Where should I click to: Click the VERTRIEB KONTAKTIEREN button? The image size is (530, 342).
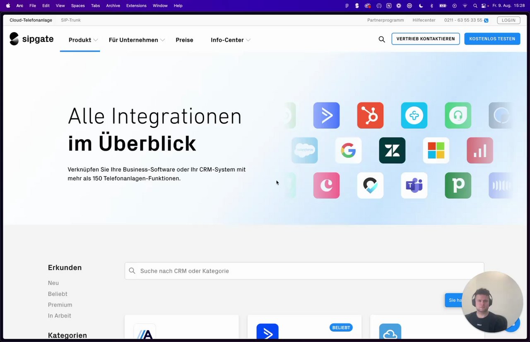426,39
